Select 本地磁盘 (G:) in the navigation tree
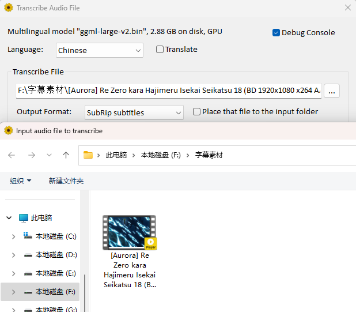 tap(56, 309)
